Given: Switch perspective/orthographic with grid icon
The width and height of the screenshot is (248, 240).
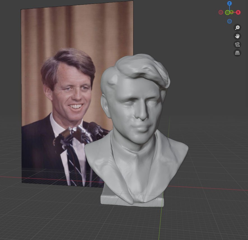Looking at the screenshot, I should click(237, 53).
